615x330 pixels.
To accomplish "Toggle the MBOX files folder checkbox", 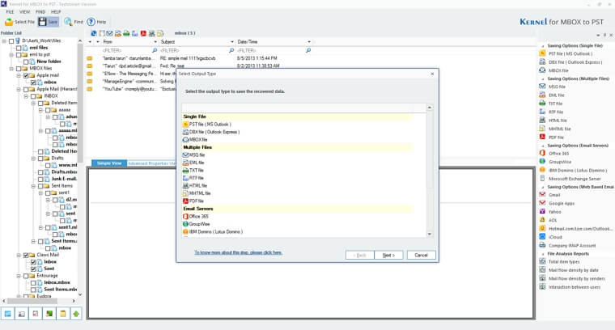I will [19, 69].
